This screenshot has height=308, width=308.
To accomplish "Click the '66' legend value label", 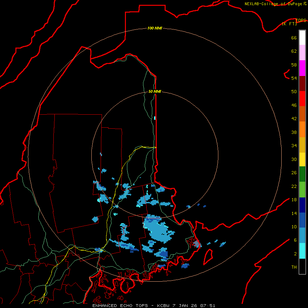I will click(294, 38).
